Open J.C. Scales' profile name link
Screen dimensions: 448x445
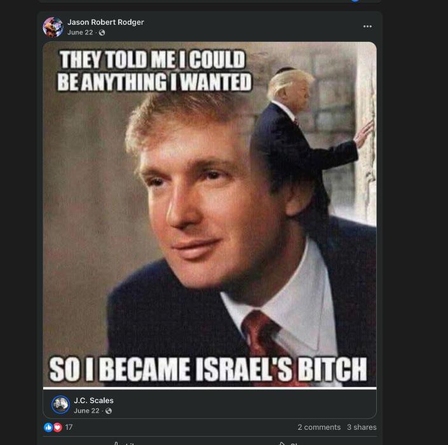pyautogui.click(x=93, y=401)
